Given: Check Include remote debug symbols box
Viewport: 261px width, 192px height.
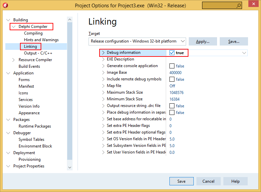Looking at the screenshot, I should [x=172, y=79].
